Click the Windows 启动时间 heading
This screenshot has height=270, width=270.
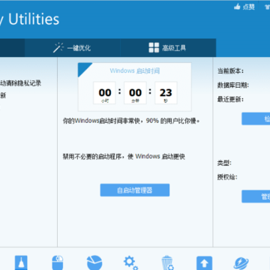pos(135,71)
